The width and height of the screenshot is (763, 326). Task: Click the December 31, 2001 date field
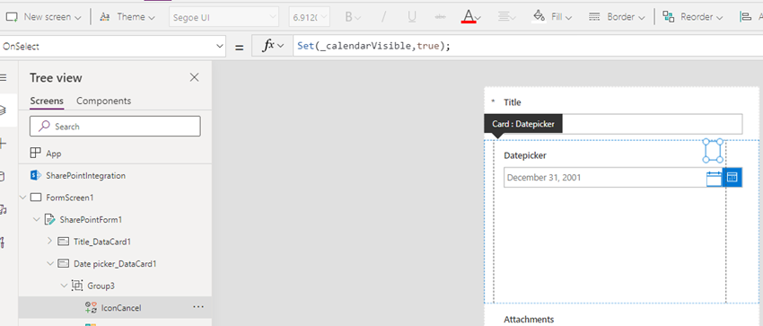[605, 178]
